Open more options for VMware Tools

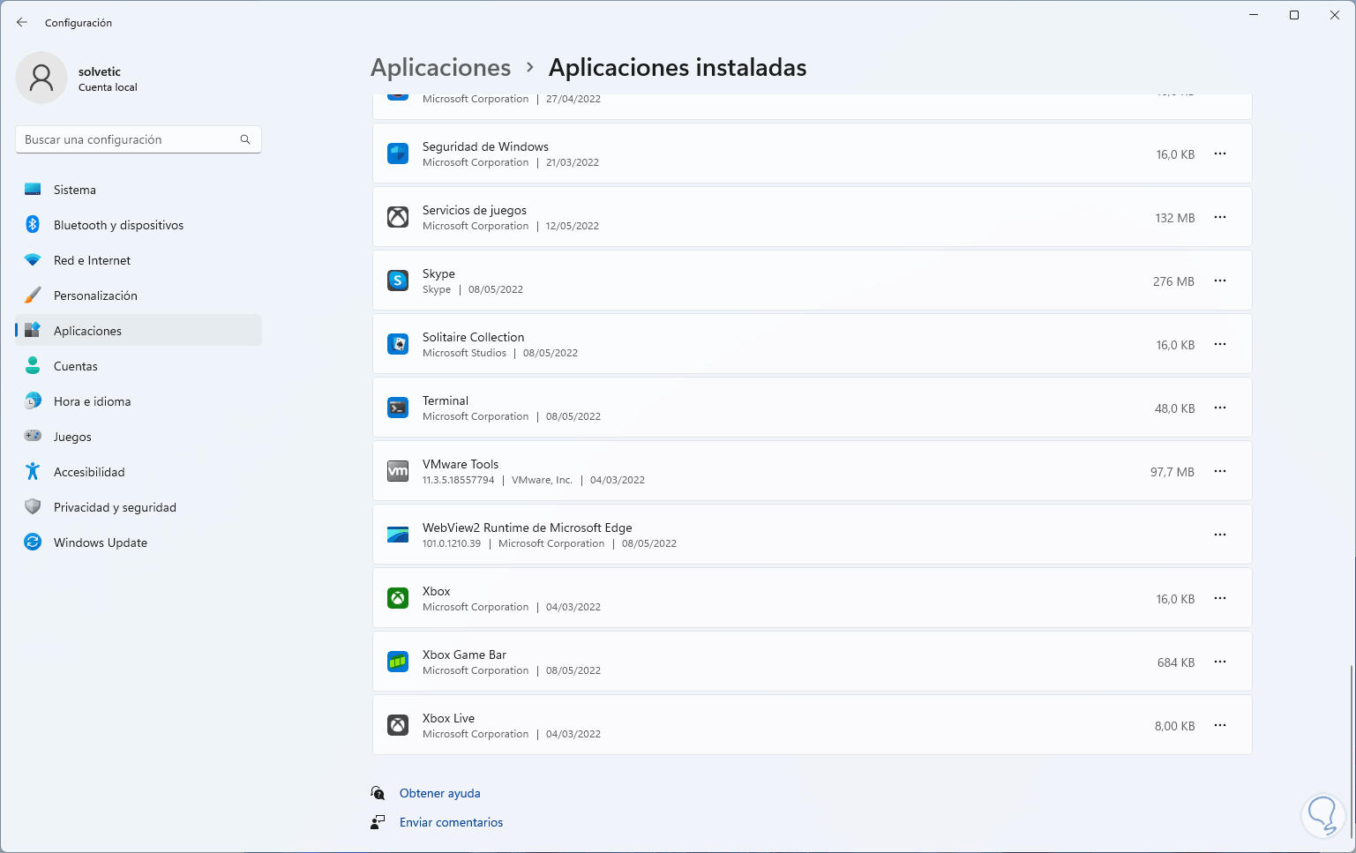[x=1220, y=471]
